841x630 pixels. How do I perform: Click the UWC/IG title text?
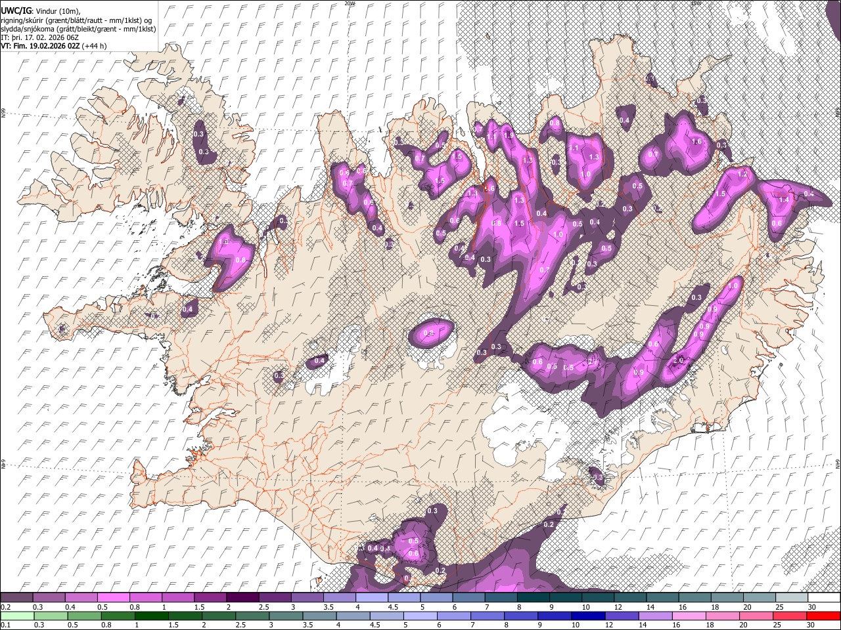[x=16, y=11]
